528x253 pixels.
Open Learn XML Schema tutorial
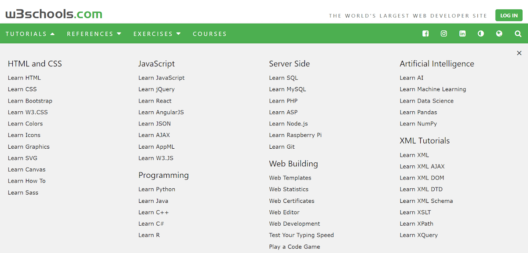pos(426,201)
